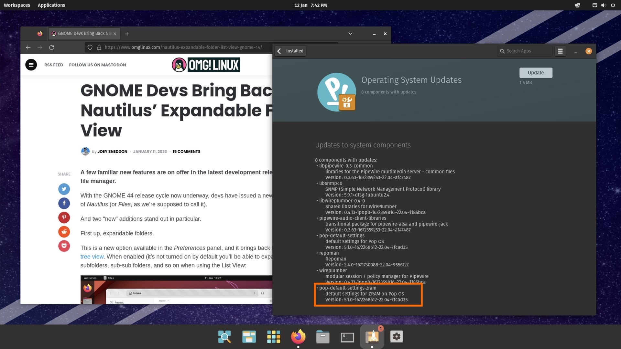Click the 'pop-default-settings-zram' entry
The height and width of the screenshot is (349, 621).
[x=348, y=288]
